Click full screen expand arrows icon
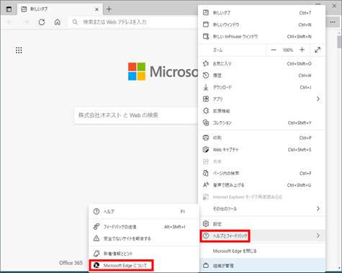This screenshot has height=273, width=342. [x=318, y=50]
